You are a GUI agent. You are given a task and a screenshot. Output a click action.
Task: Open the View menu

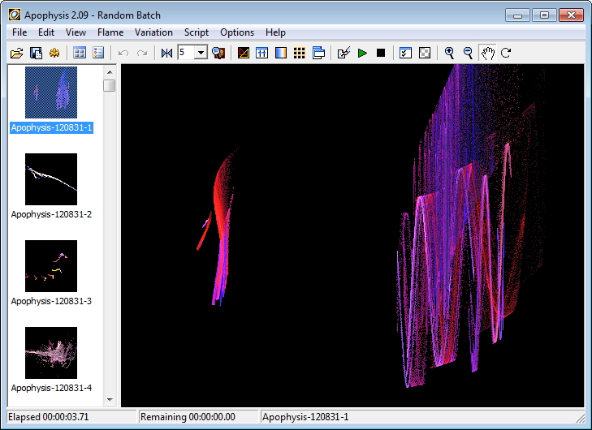(76, 32)
